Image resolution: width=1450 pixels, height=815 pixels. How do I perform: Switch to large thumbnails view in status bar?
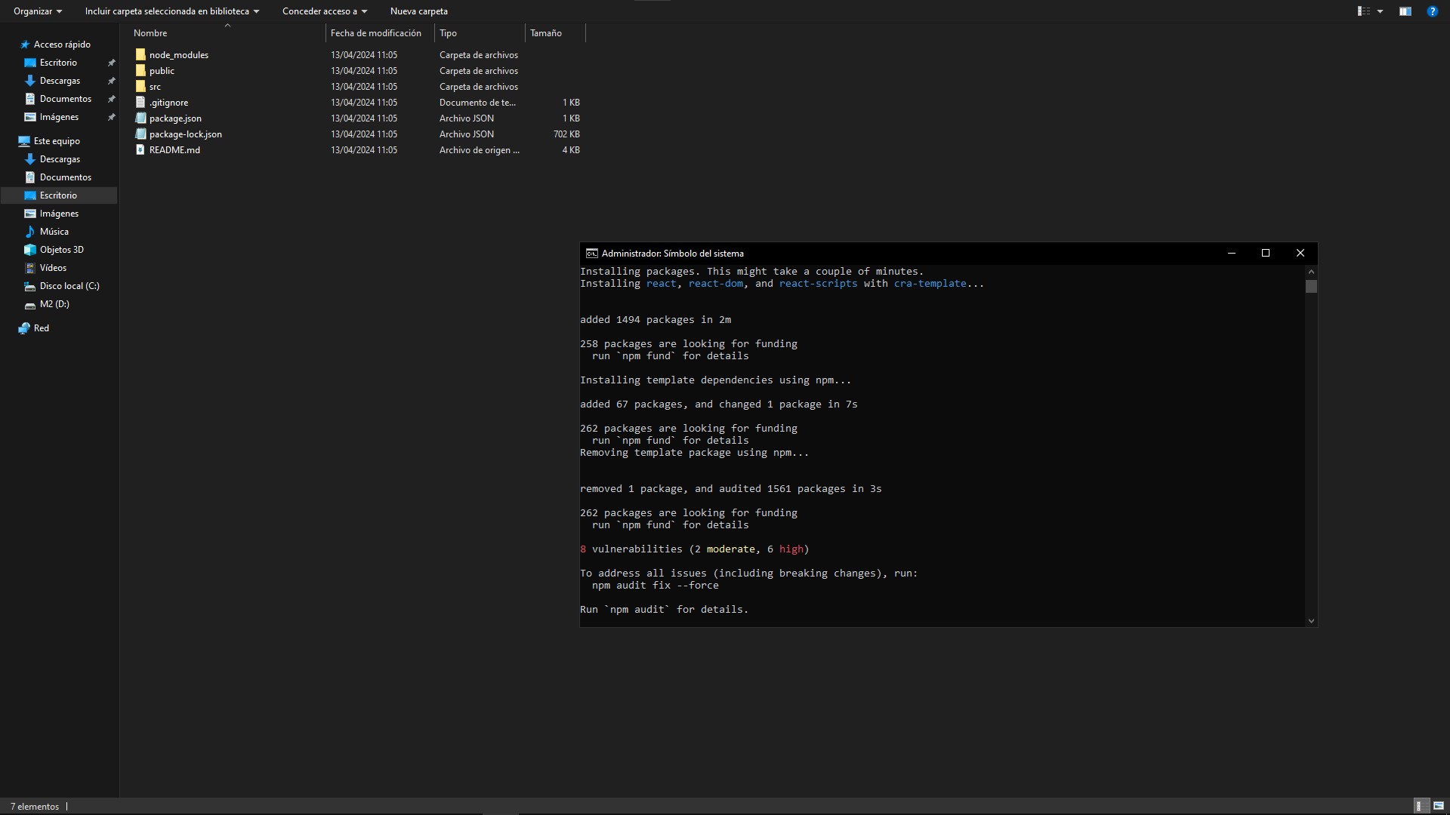(1439, 806)
